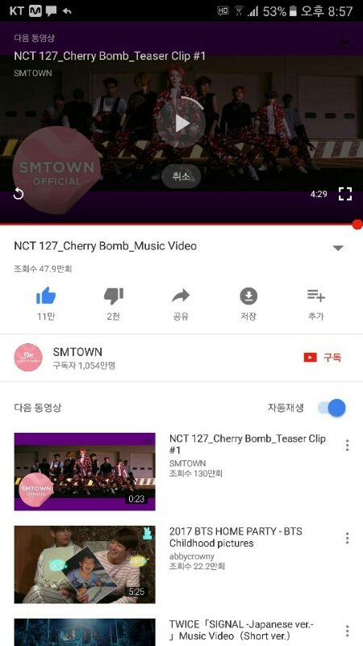
Task: Open the SMTOWN channel avatar
Action: (x=28, y=357)
